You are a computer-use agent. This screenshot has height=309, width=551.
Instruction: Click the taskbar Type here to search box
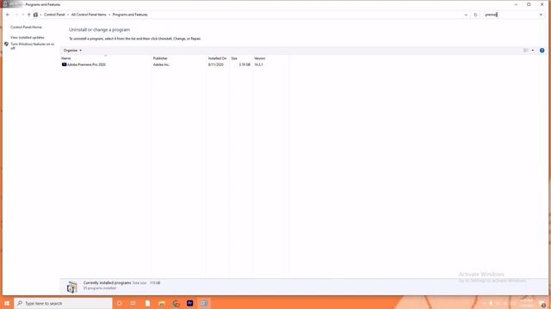coord(63,303)
